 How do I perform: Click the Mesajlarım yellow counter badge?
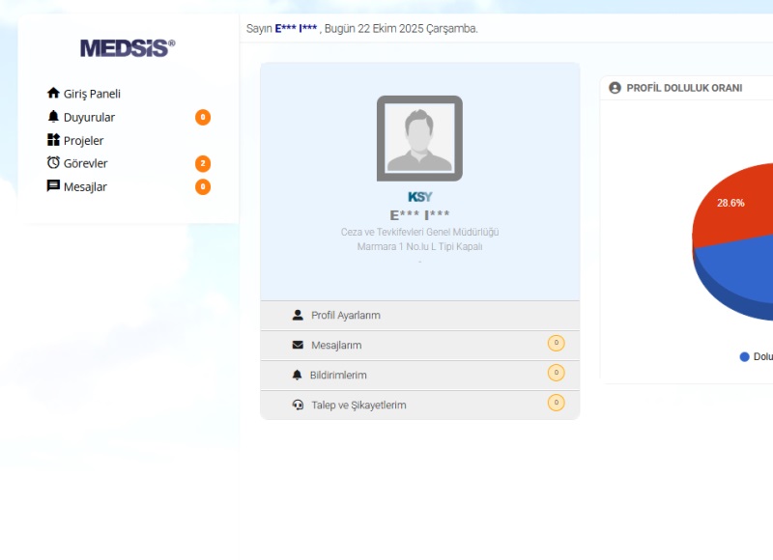point(556,343)
